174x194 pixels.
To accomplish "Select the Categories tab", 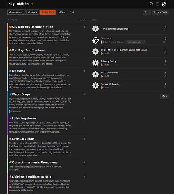I will [x=48, y=12].
